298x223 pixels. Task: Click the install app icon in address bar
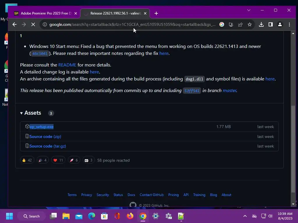(231, 24)
